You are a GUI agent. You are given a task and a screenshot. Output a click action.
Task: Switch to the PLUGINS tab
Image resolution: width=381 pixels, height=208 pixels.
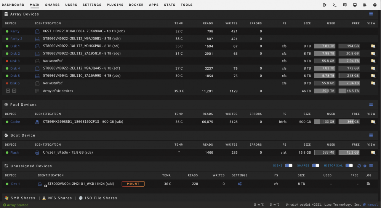click(x=115, y=5)
